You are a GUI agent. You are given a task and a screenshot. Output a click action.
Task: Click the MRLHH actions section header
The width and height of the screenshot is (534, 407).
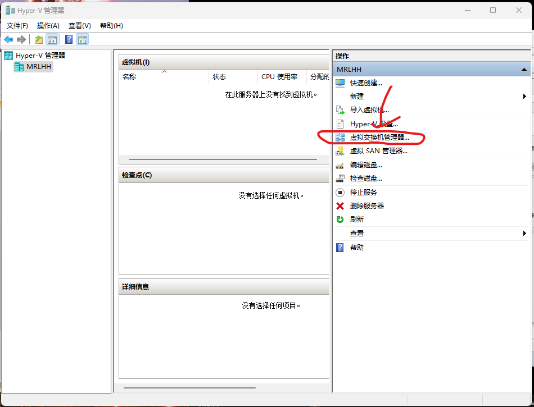[432, 70]
